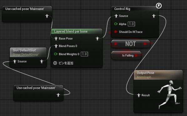187x116 pixels.
Task: Click the Blend Weights 0 green pin
Action: [x=56, y=54]
